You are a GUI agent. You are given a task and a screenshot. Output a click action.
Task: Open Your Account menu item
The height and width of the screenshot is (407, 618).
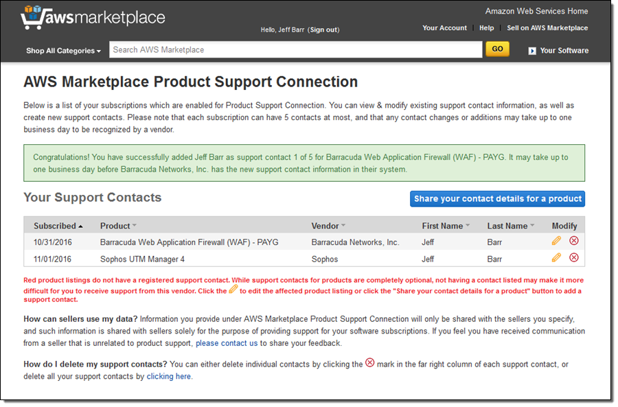coord(444,28)
